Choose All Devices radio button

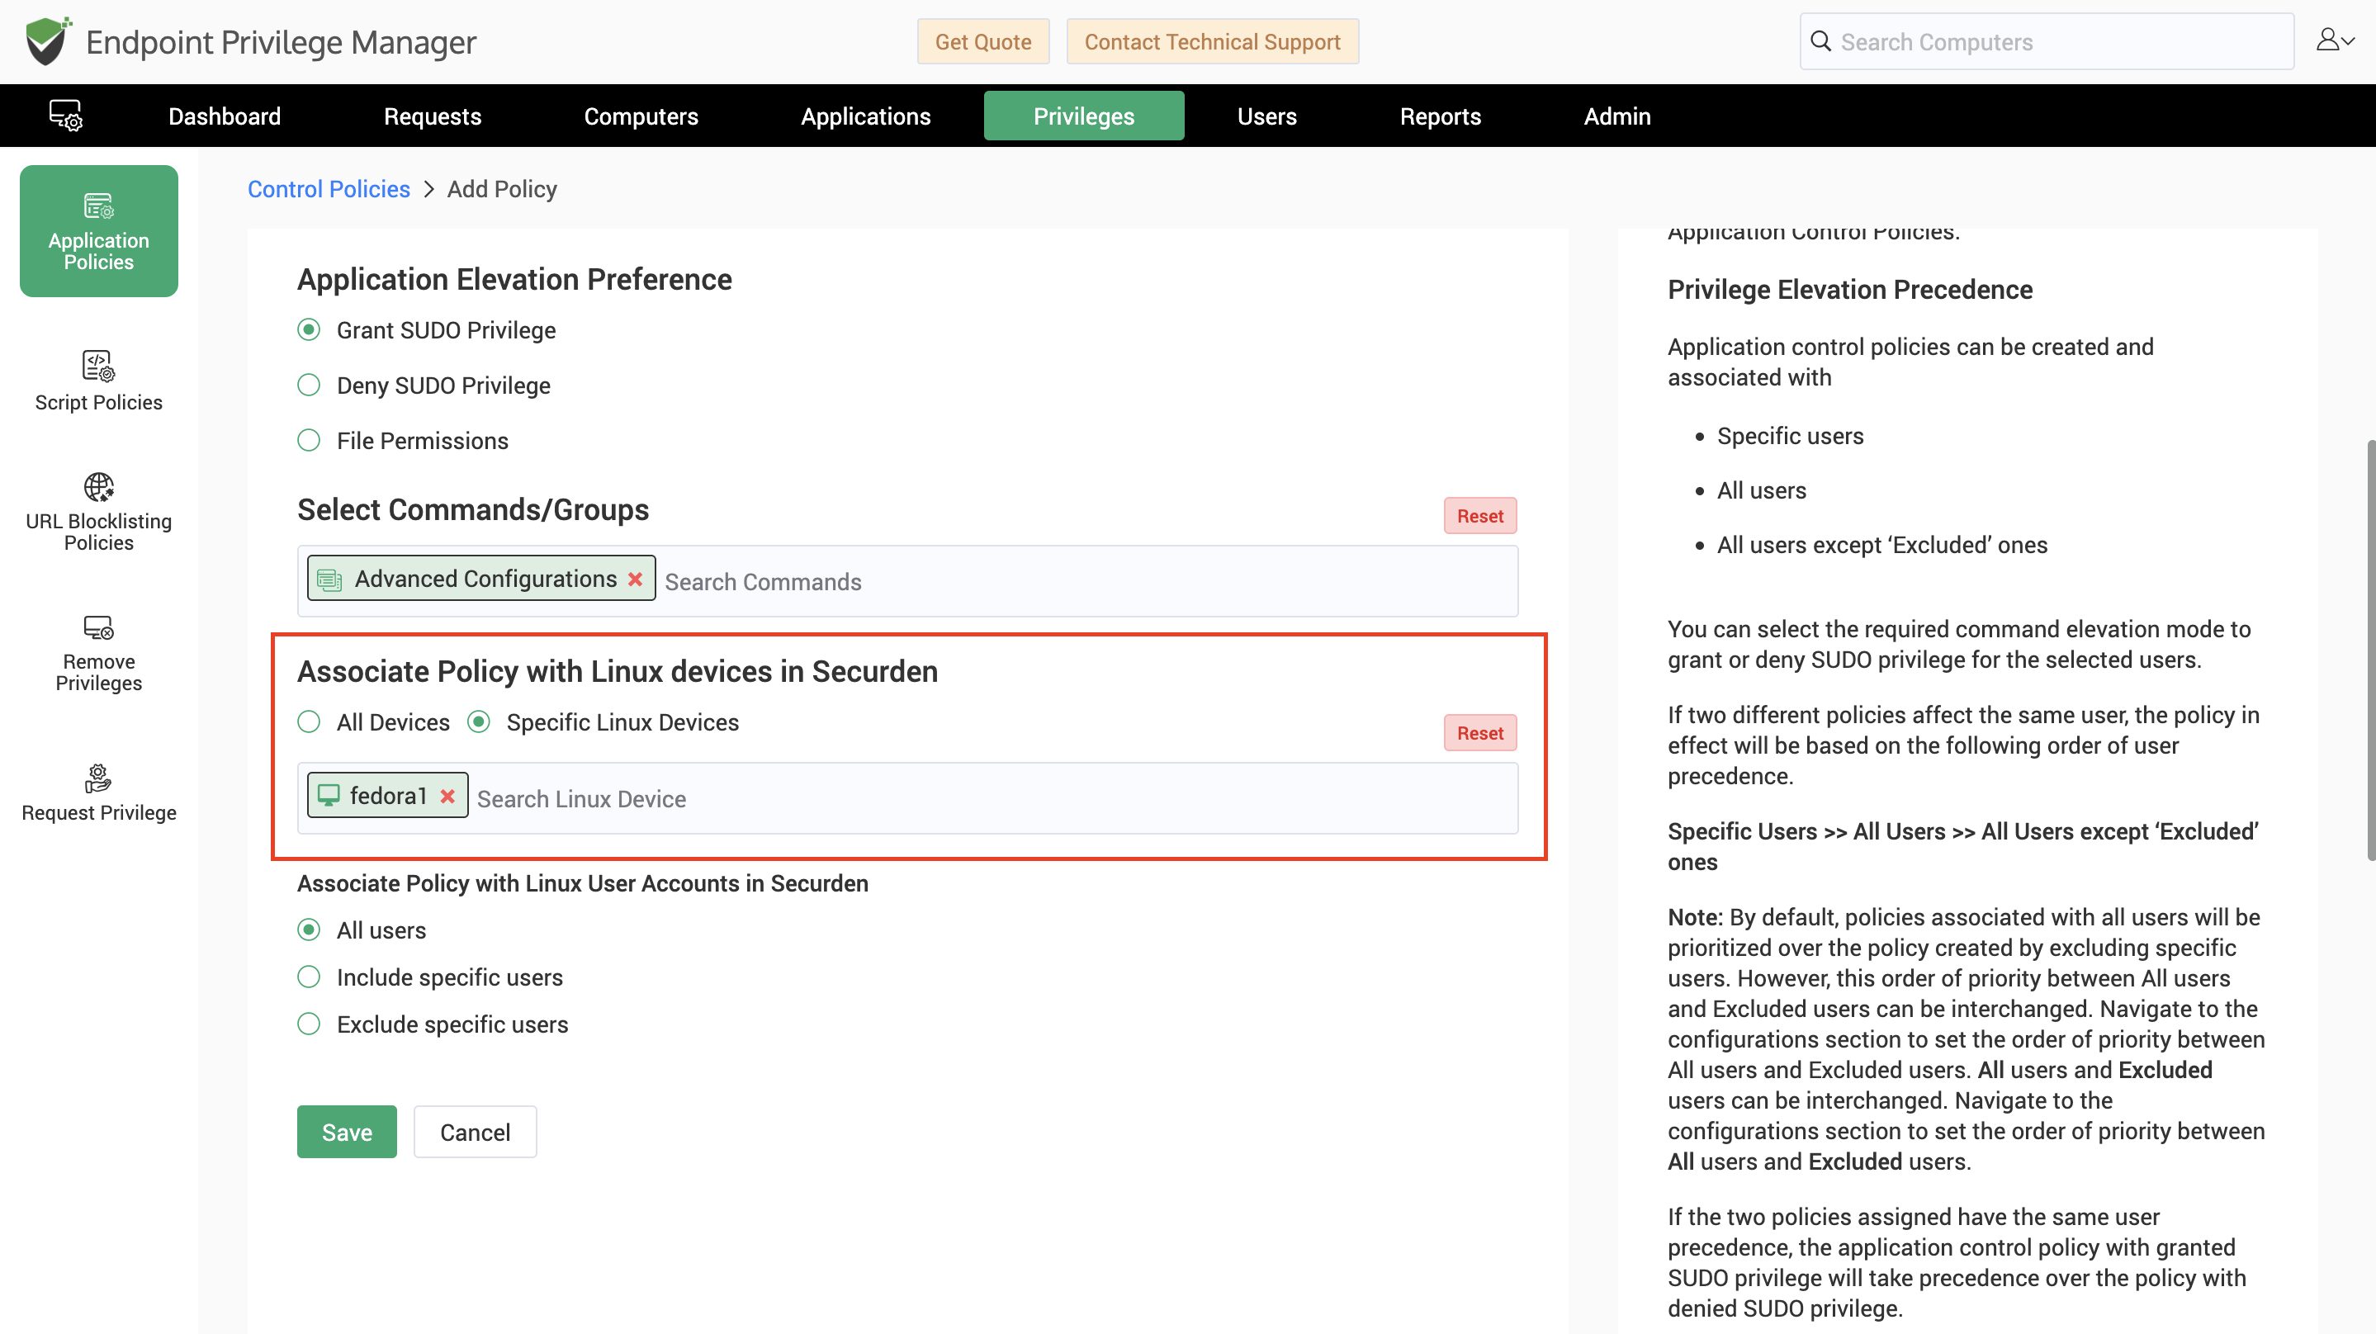coord(309,721)
